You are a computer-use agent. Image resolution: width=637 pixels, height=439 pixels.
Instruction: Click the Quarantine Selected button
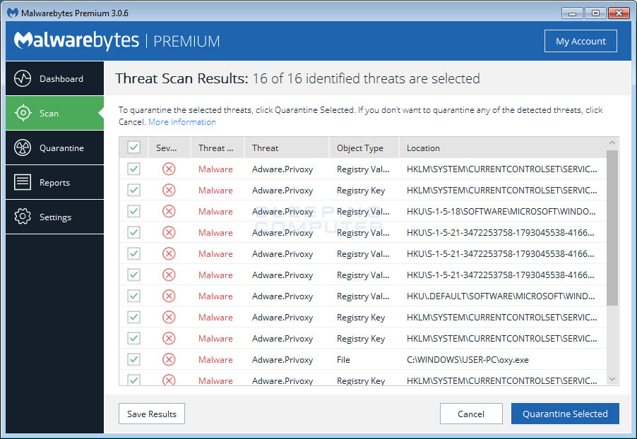(565, 414)
